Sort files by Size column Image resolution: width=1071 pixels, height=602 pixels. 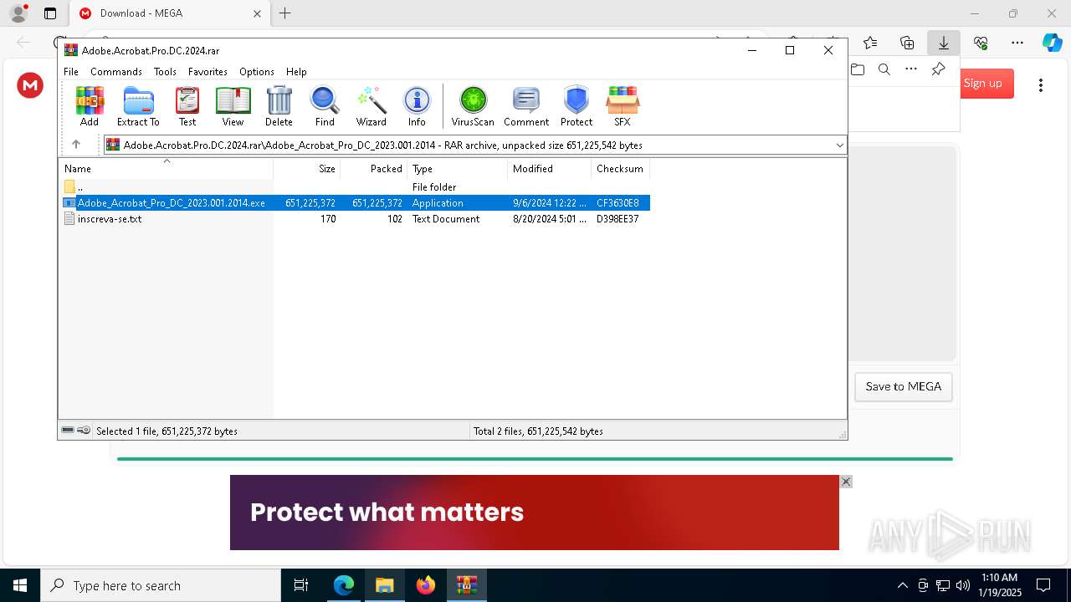(x=306, y=169)
